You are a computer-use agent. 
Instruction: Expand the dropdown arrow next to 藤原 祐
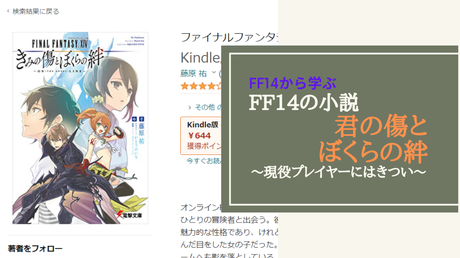(x=214, y=73)
